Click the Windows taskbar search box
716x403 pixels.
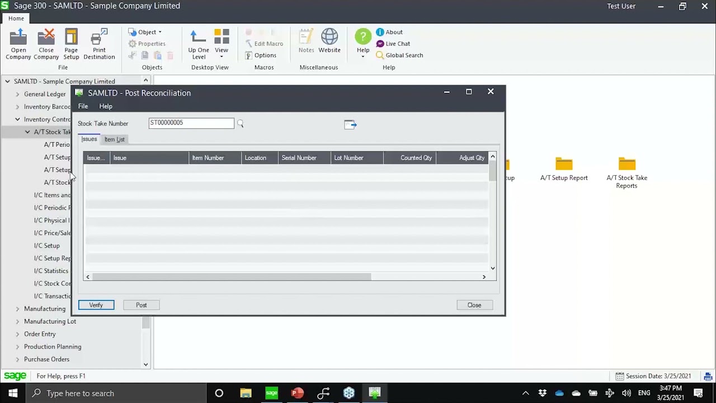tap(116, 393)
